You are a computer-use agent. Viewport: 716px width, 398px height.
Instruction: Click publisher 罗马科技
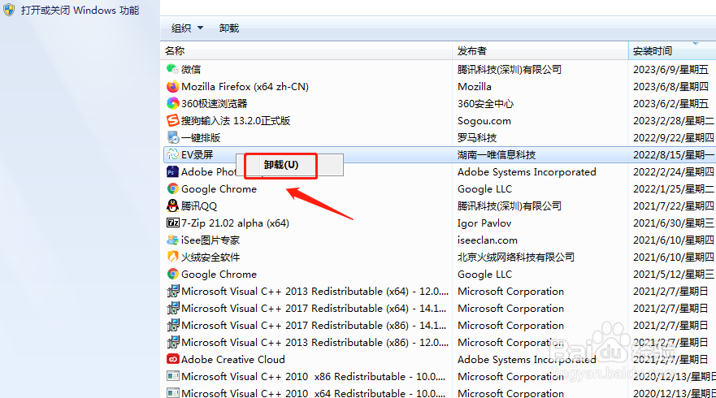click(477, 138)
